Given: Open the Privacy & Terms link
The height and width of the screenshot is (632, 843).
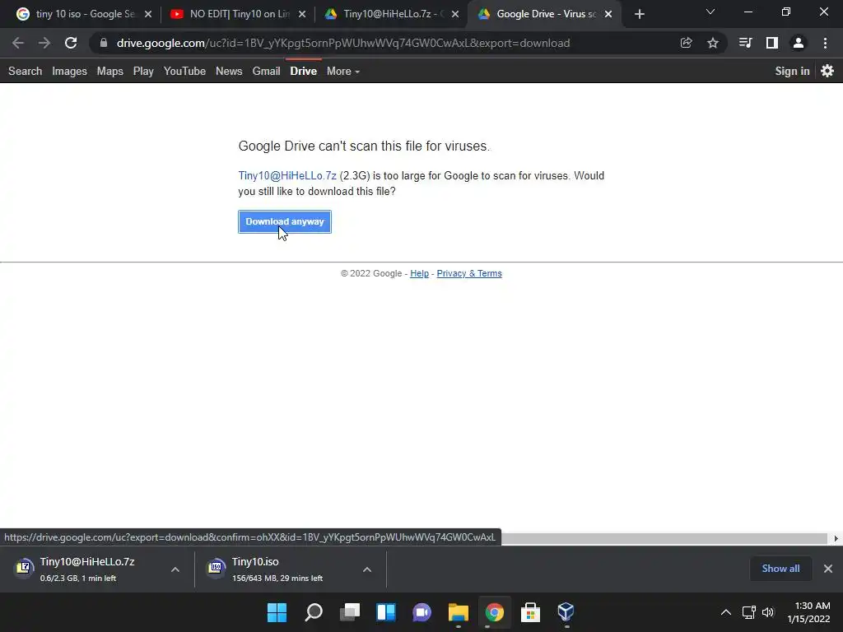Looking at the screenshot, I should [x=469, y=273].
